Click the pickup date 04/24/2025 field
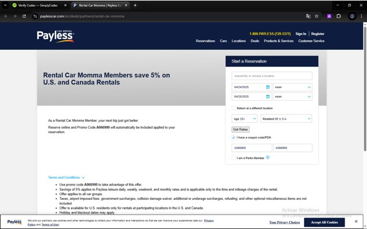The width and height of the screenshot is (367, 229). (x=252, y=87)
